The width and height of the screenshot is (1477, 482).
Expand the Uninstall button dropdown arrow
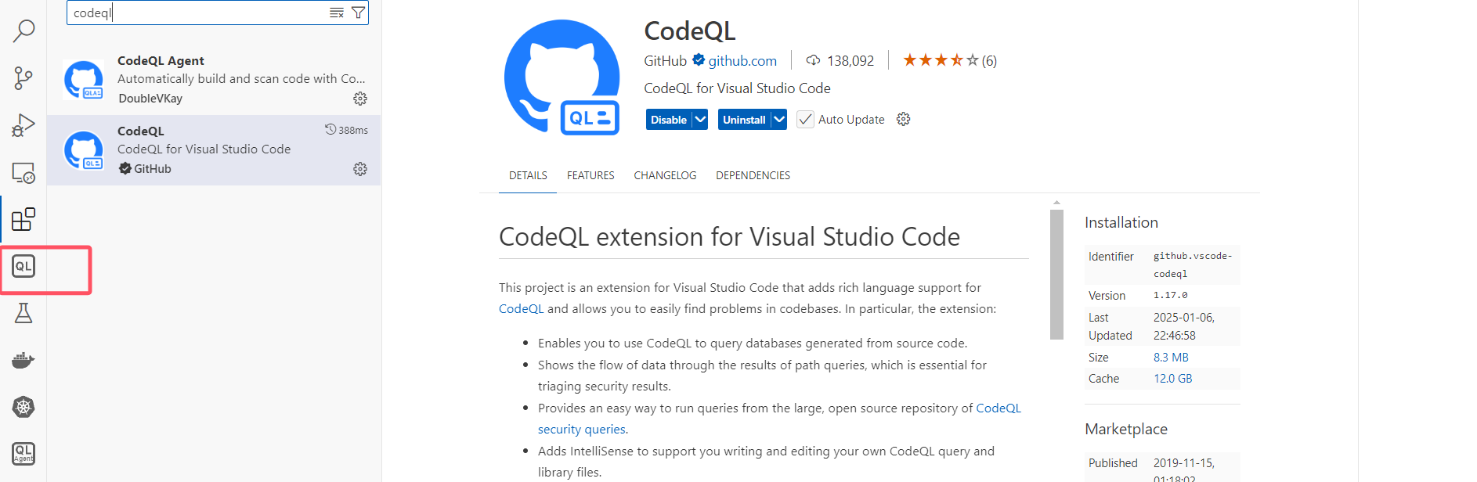pos(779,120)
